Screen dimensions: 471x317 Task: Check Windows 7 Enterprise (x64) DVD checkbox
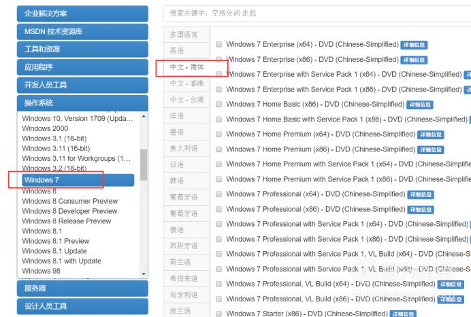point(219,44)
